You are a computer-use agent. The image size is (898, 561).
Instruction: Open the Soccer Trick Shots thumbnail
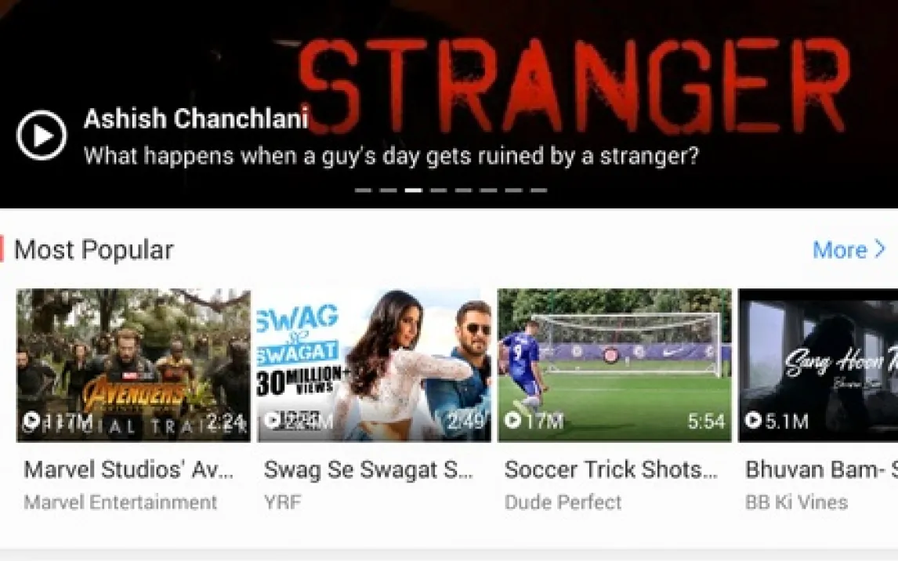tap(614, 365)
